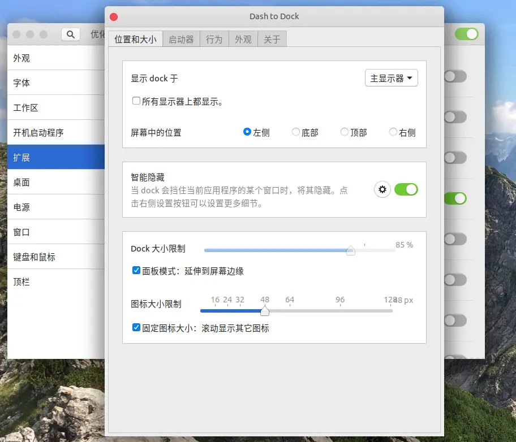Toggle the enabled green extension switch in Tweaks list
The height and width of the screenshot is (442, 516).
[x=455, y=198]
